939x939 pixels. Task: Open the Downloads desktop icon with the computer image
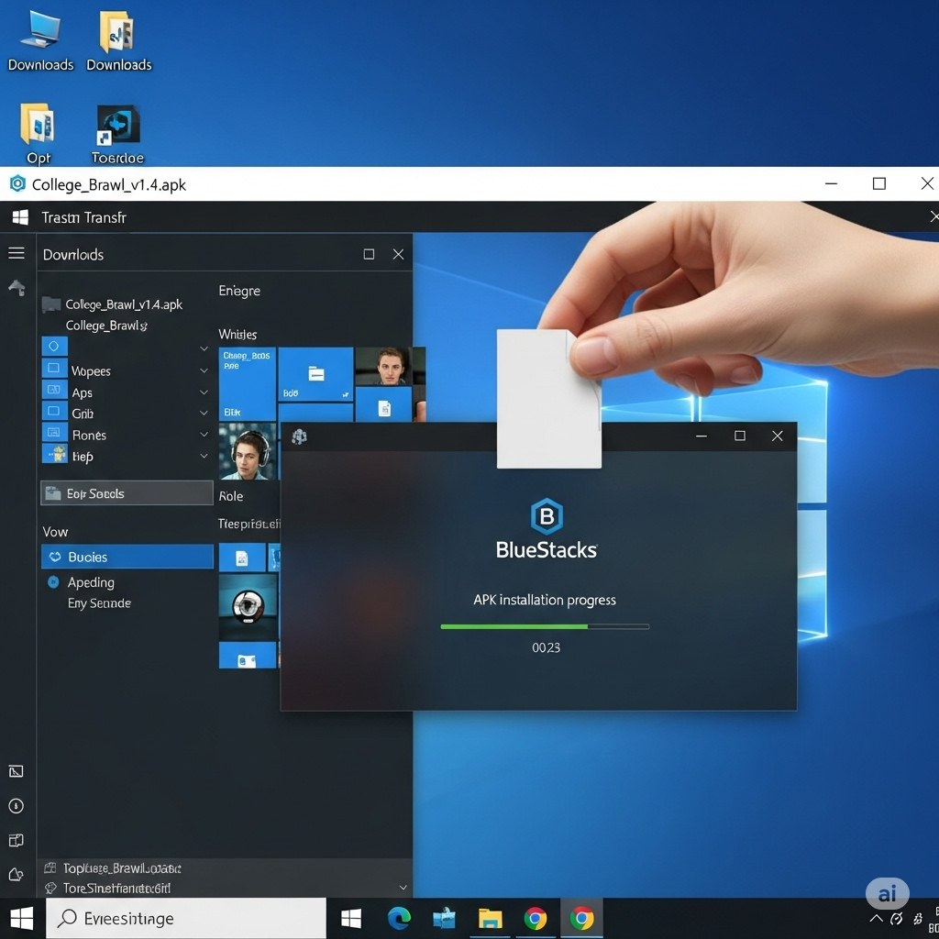(x=40, y=40)
